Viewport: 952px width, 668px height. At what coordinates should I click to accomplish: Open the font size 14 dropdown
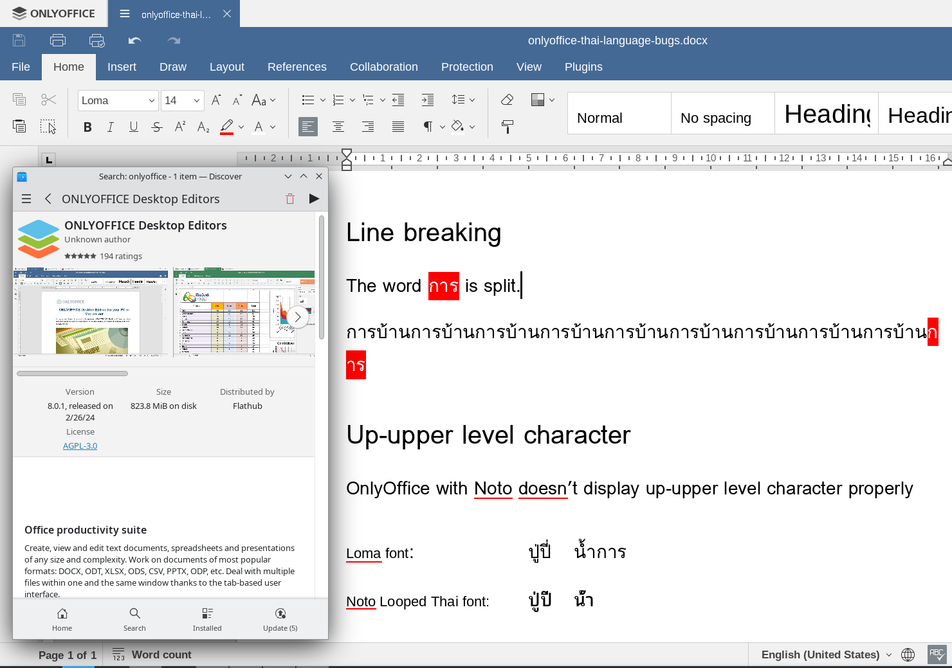click(x=197, y=100)
